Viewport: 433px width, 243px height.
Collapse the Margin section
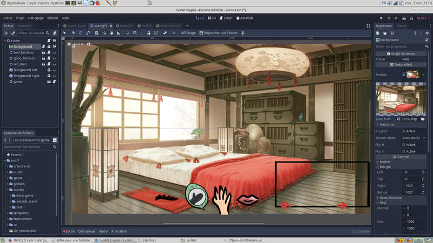(384, 167)
